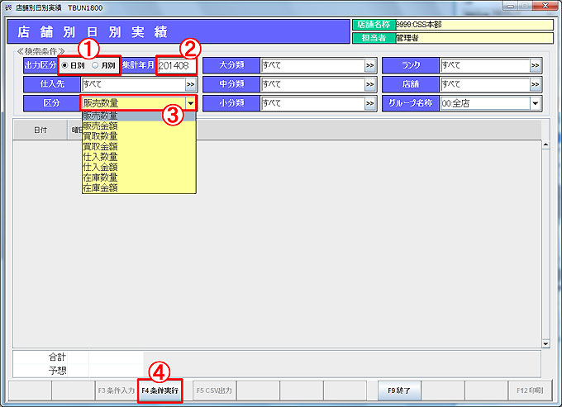Click the ランク text field
Viewport: 562px width, 407px height.
tap(484, 66)
